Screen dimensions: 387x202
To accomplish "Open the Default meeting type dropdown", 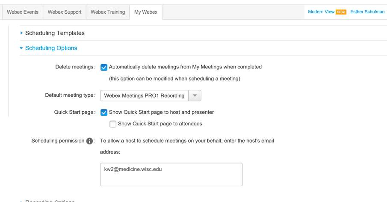I will [x=151, y=95].
